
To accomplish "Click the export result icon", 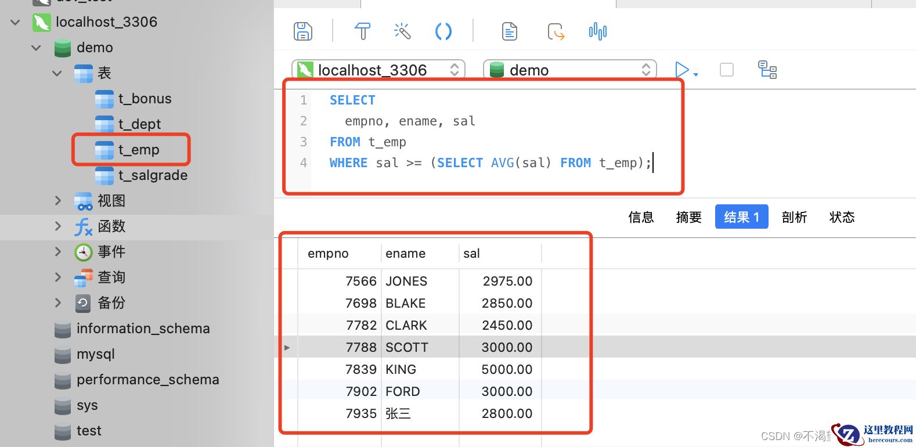I will (x=556, y=31).
